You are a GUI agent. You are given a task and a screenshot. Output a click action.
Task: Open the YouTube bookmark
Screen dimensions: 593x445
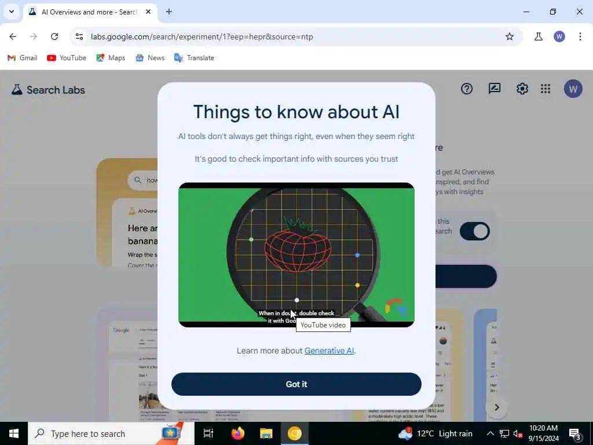pos(67,58)
